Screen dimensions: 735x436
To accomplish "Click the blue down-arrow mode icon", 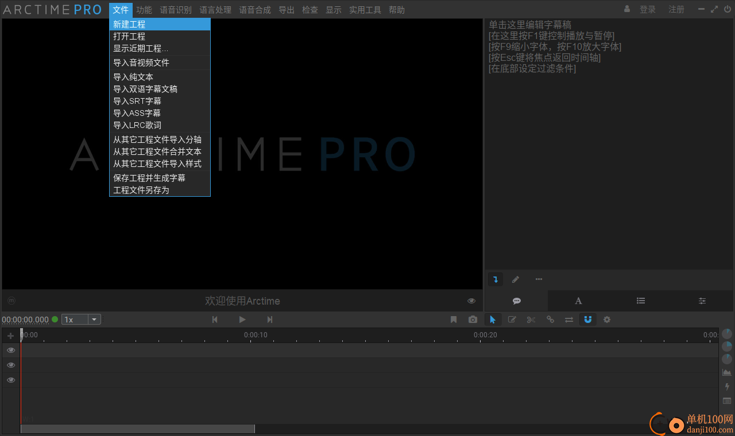I will [496, 279].
